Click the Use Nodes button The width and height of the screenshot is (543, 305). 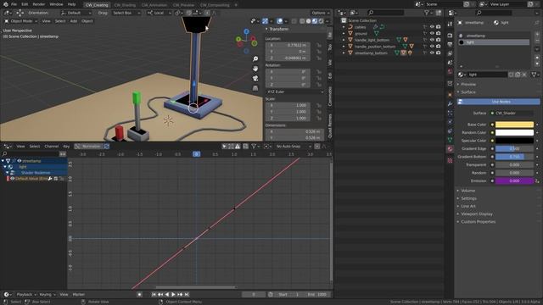[x=499, y=102]
